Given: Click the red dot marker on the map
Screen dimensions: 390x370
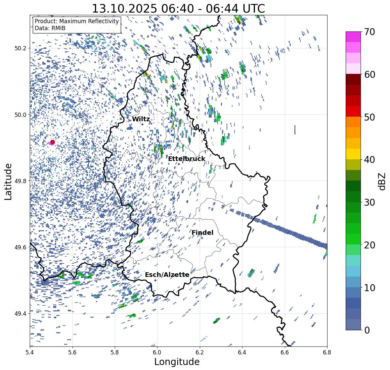Looking at the screenshot, I should click(53, 142).
